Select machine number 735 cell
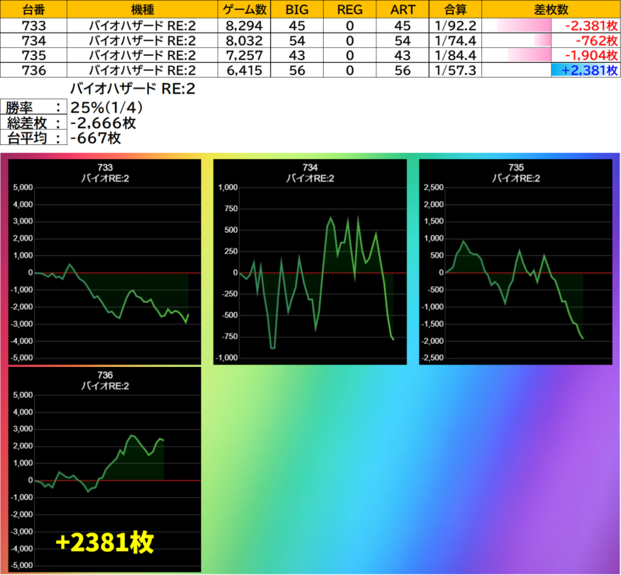 pyautogui.click(x=33, y=55)
